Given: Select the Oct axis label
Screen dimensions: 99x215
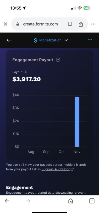Looking at the screenshot, I should pos(62,152).
